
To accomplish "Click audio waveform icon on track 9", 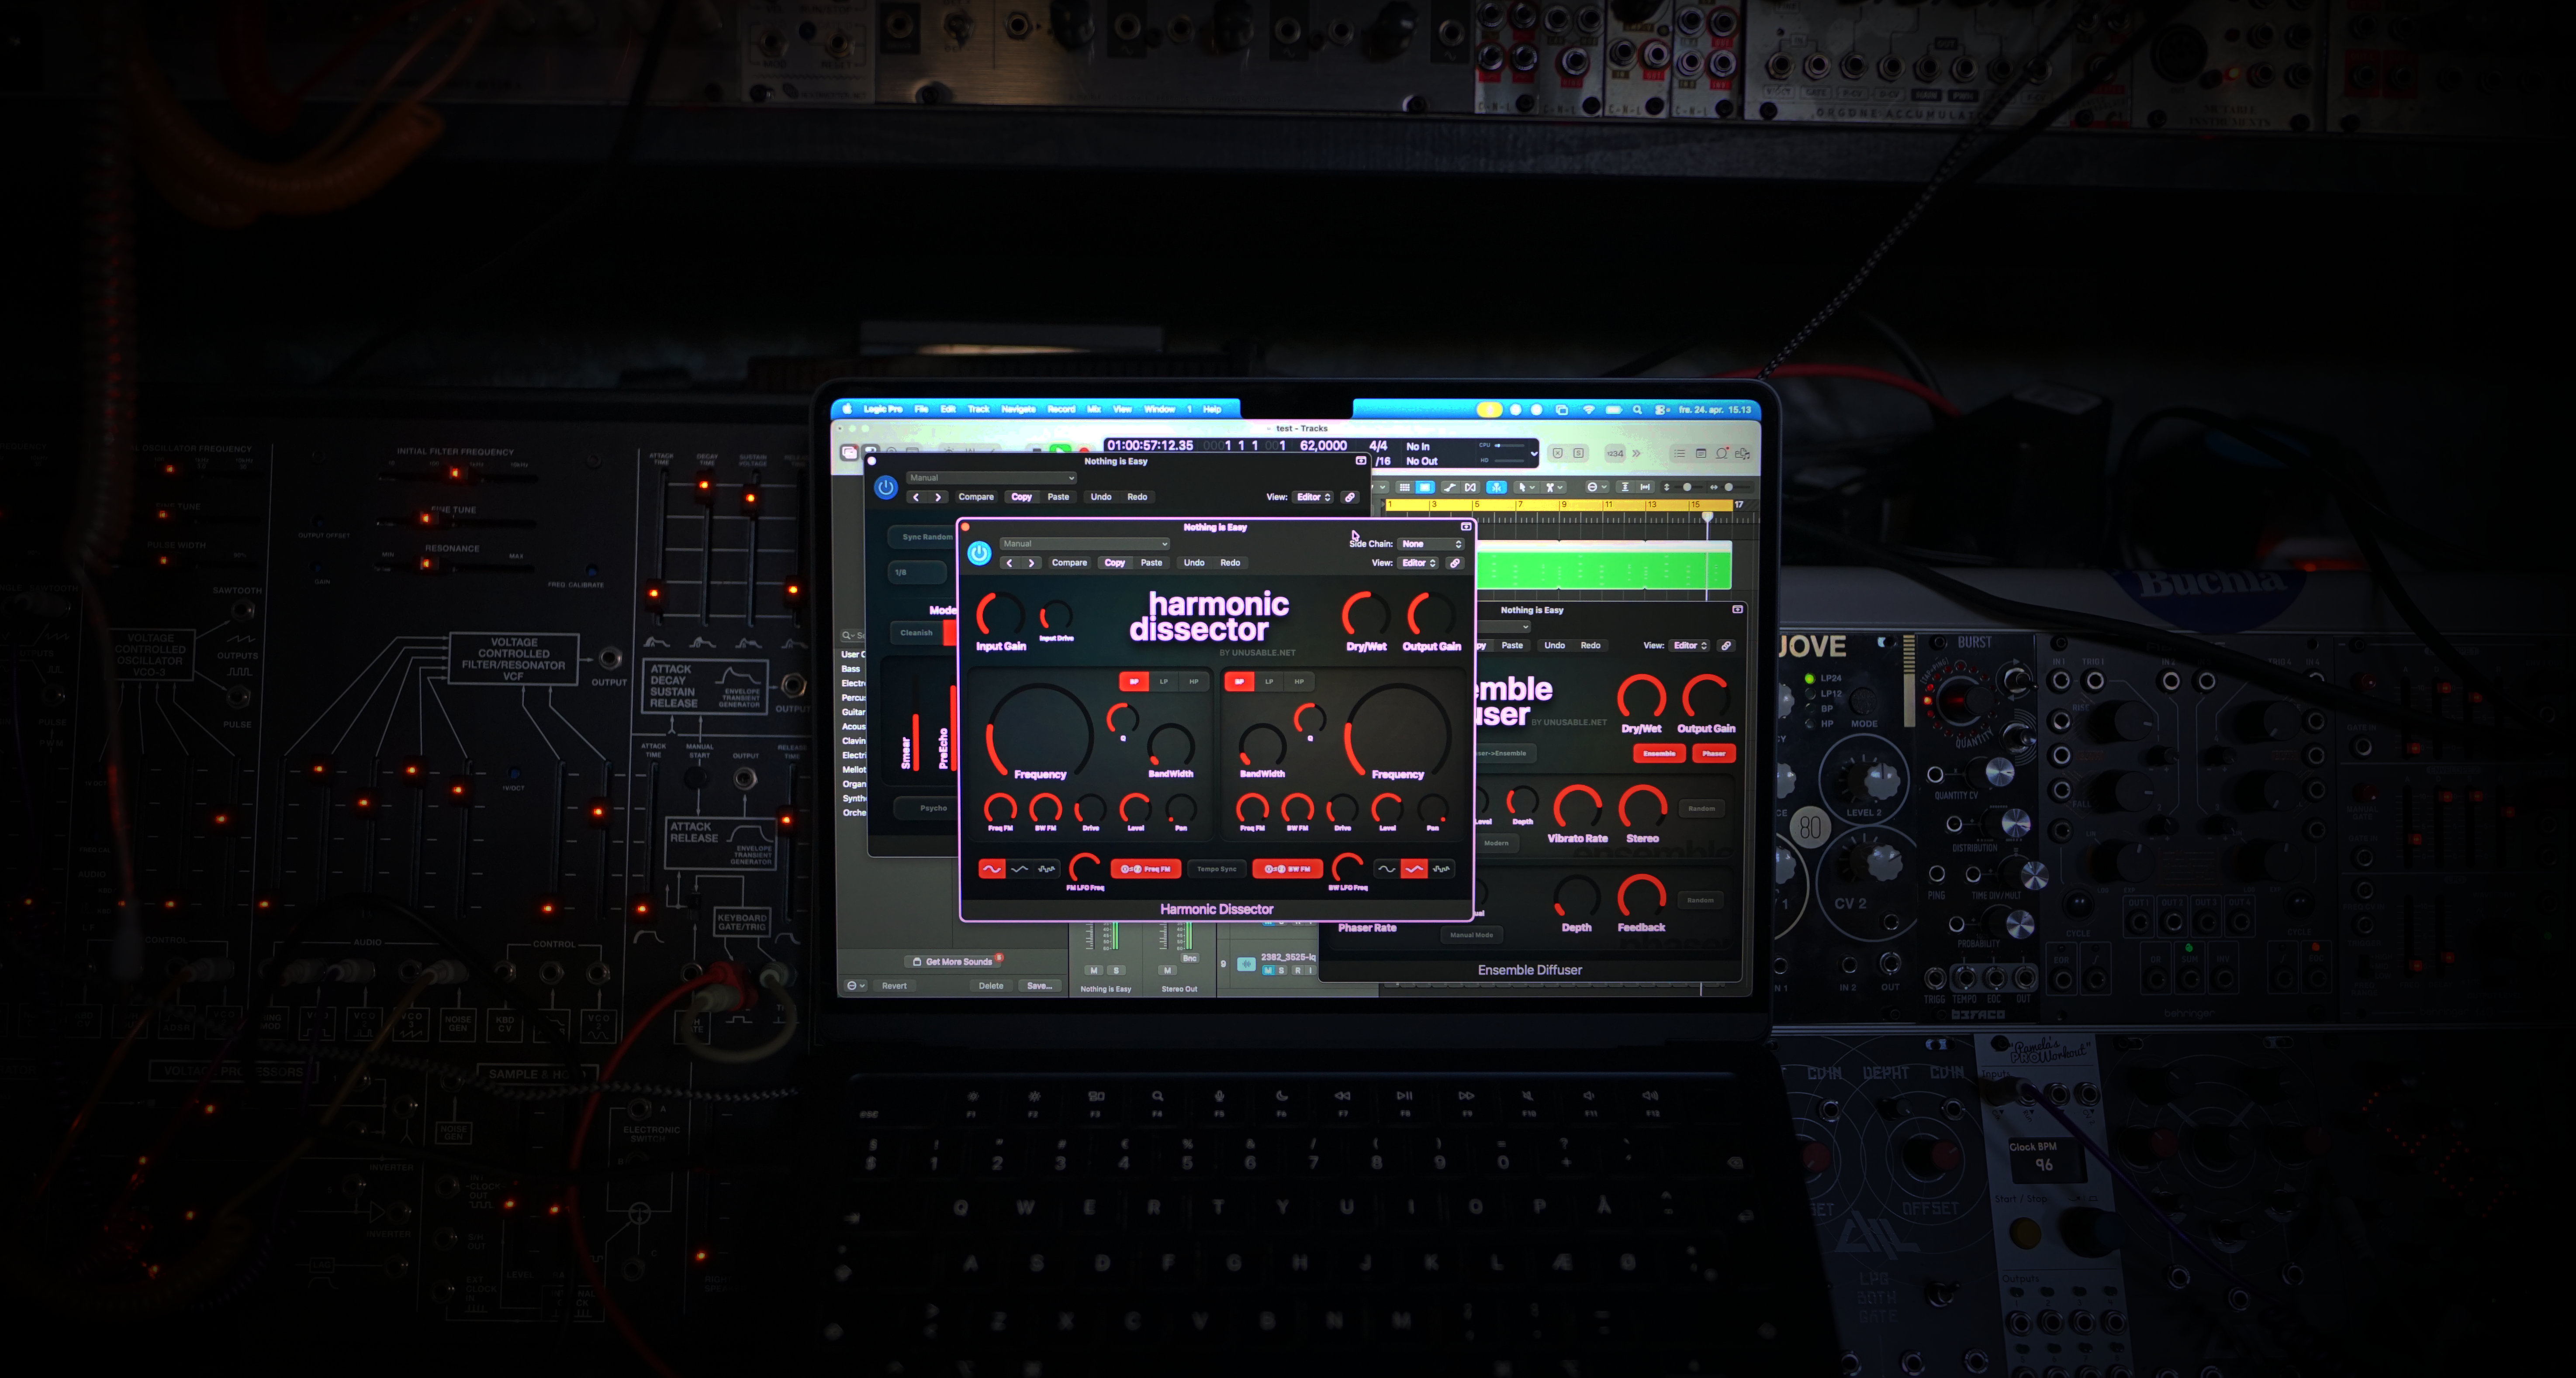I will [x=1246, y=965].
